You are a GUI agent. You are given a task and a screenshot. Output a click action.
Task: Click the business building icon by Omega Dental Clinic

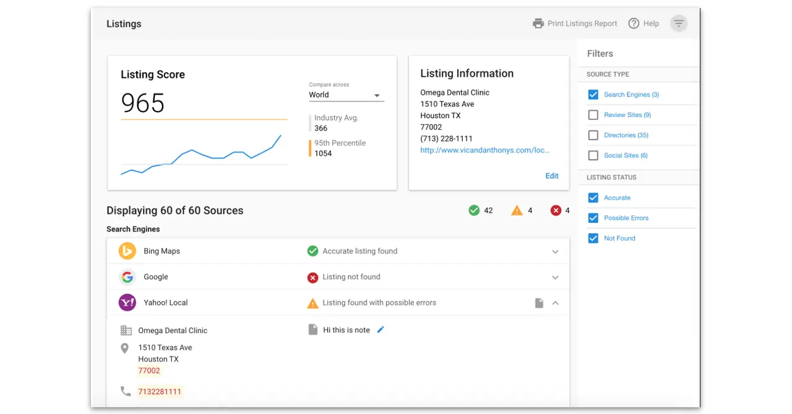tap(126, 330)
